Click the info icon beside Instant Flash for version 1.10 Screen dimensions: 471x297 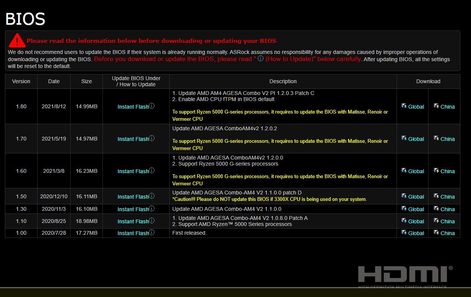(x=152, y=221)
